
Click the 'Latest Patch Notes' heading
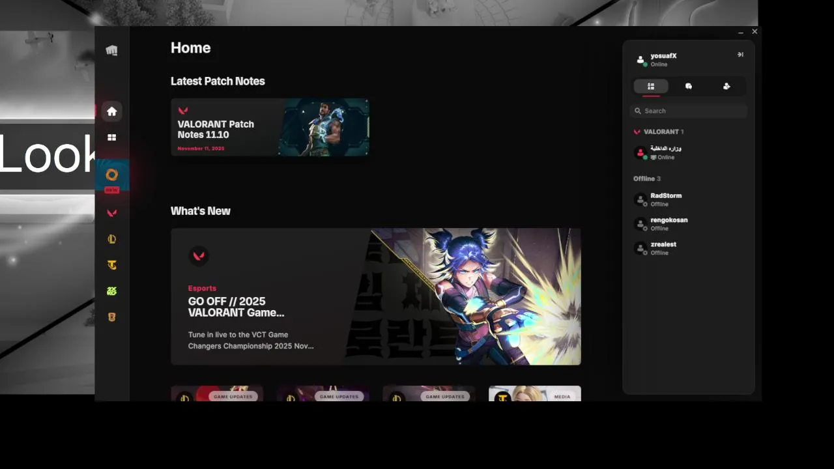click(x=218, y=81)
